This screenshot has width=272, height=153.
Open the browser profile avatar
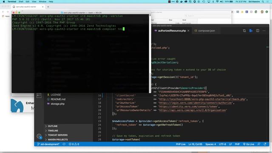[262, 12]
